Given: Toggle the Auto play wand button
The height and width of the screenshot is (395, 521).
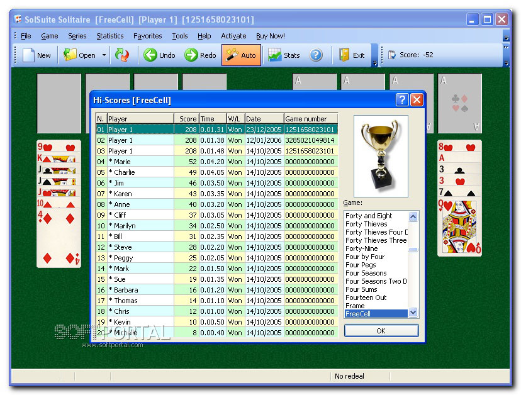Looking at the screenshot, I should point(241,55).
